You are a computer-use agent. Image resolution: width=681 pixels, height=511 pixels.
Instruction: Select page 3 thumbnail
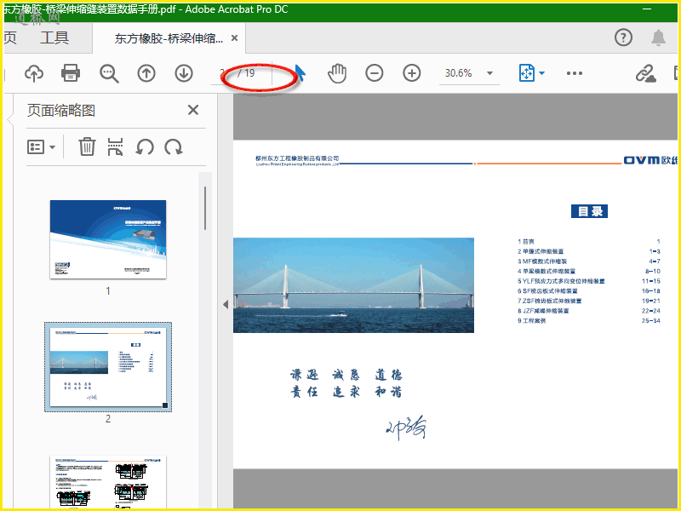[x=108, y=481]
